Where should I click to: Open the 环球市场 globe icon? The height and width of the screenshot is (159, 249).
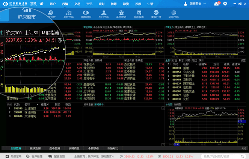[173, 14]
